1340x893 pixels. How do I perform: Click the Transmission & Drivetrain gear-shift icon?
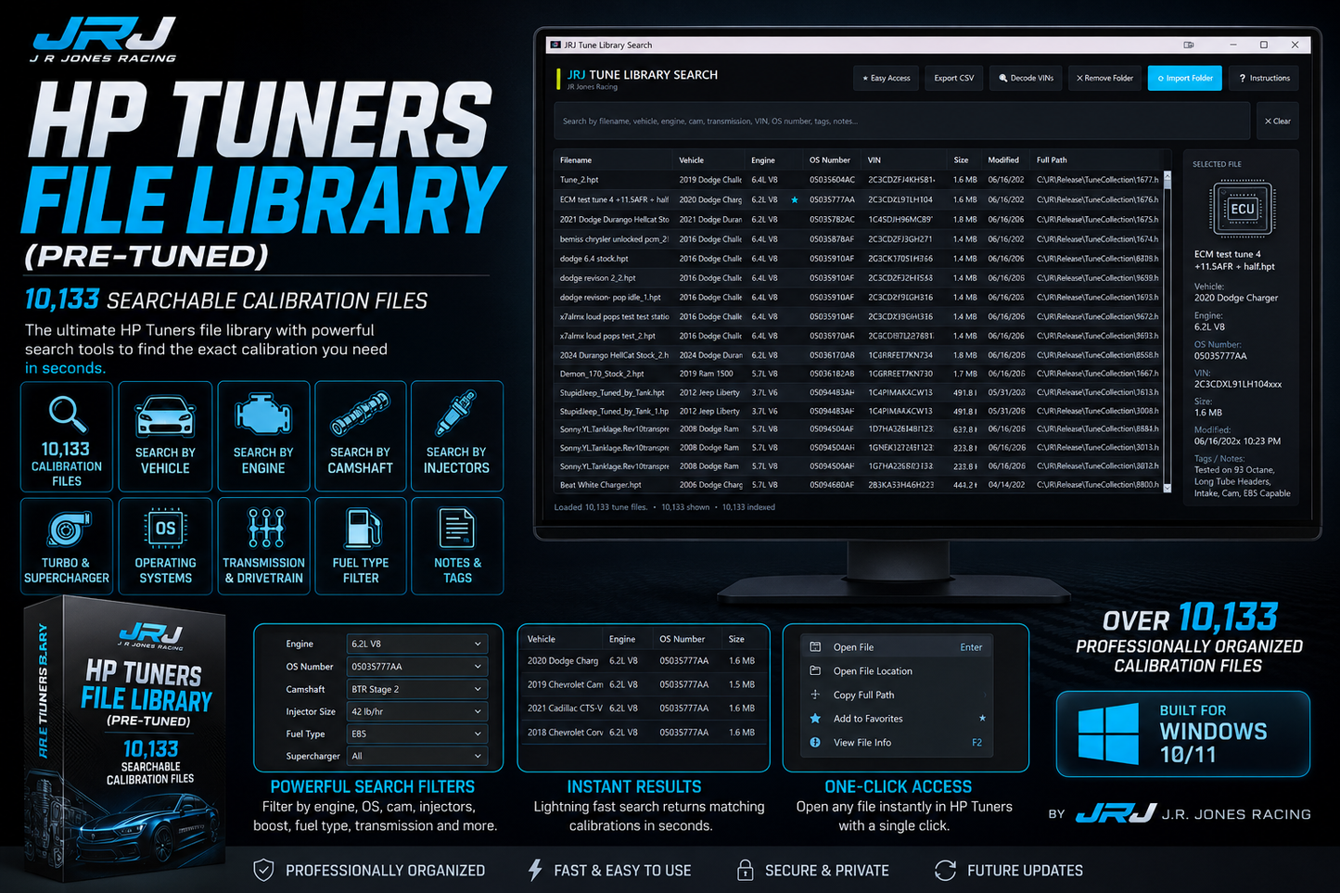coord(266,528)
